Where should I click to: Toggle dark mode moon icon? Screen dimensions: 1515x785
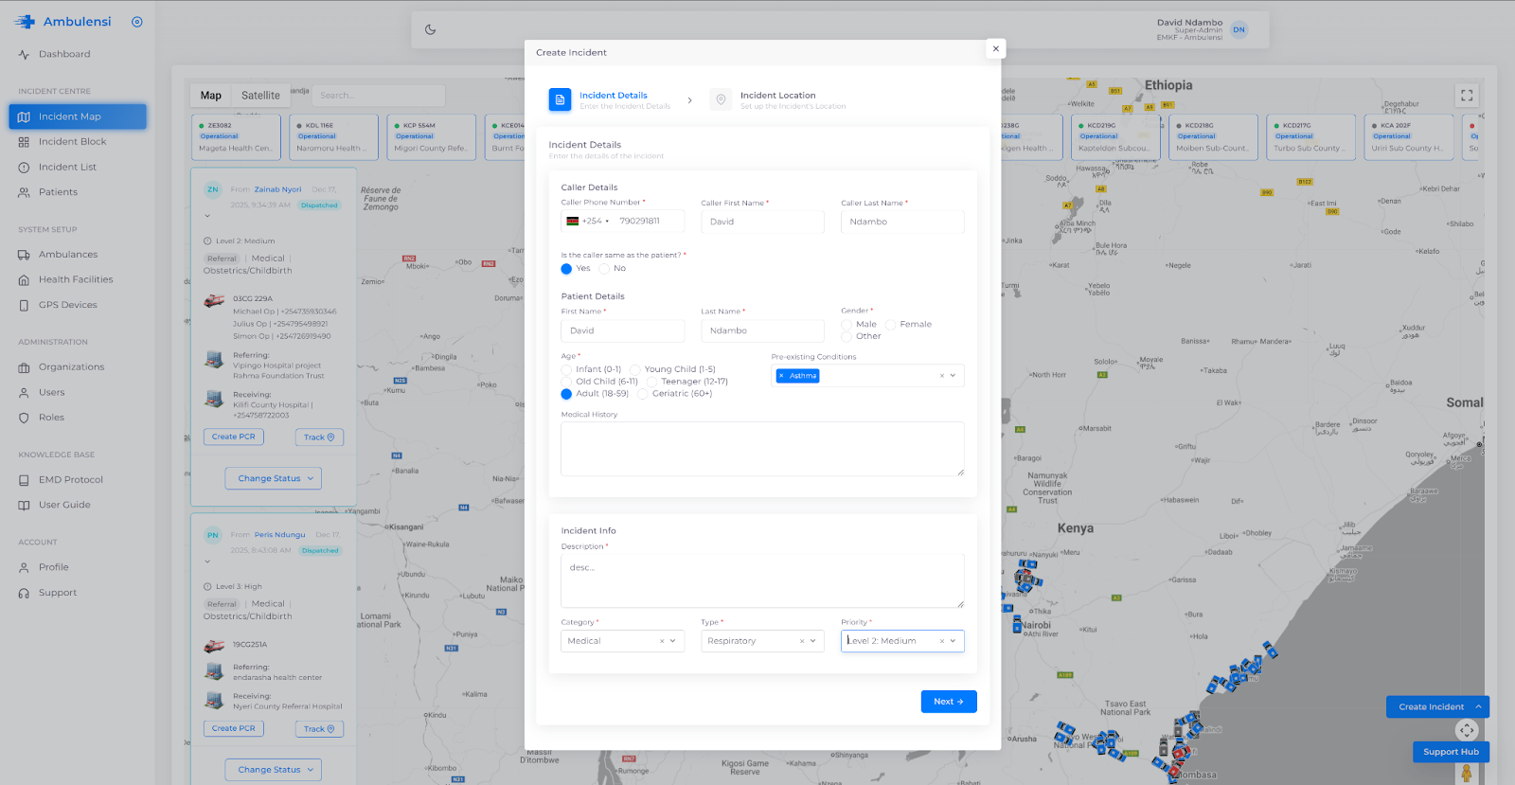(x=430, y=29)
